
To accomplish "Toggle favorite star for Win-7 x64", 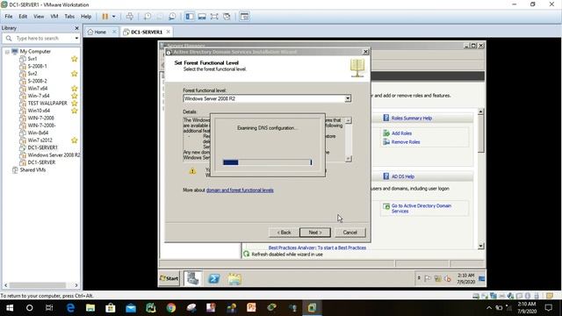I will pyautogui.click(x=74, y=96).
